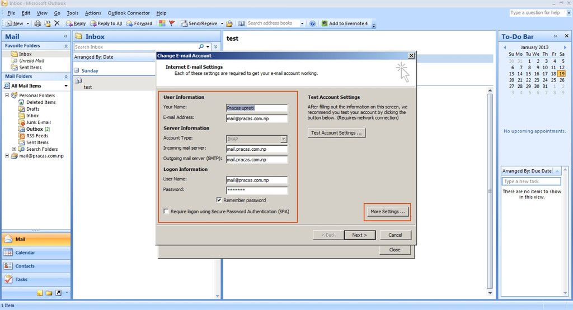573x310 pixels.
Task: Collapse the Mail Folders section
Action: [x=66, y=77]
